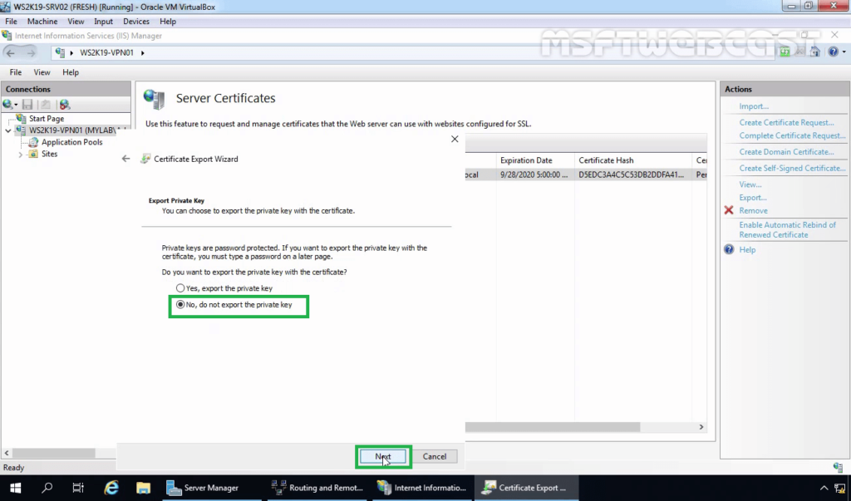This screenshot has width=851, height=501.
Task: Select No, do not export the private key
Action: (234, 305)
